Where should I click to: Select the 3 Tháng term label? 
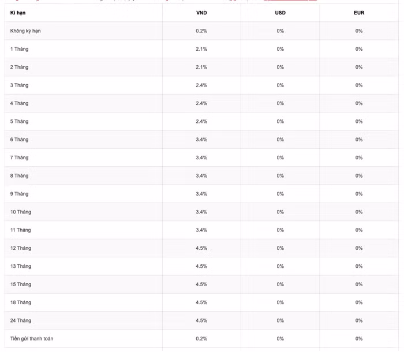(x=19, y=85)
